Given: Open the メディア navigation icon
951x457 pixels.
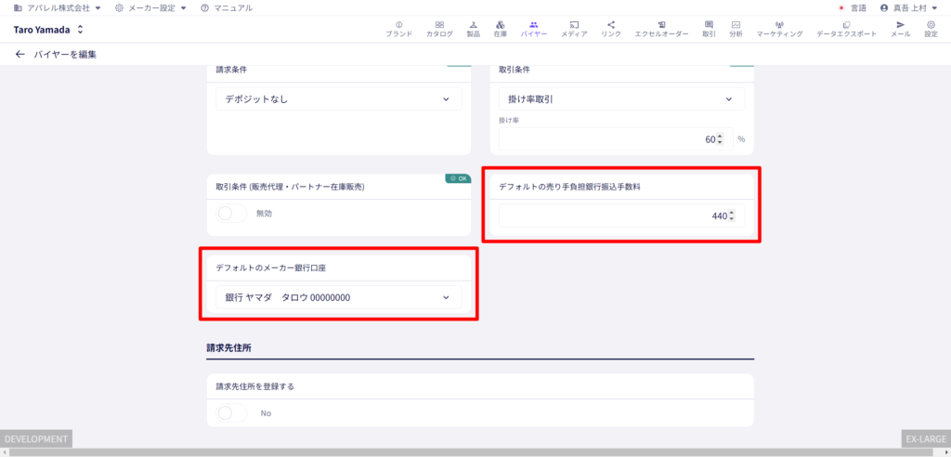Looking at the screenshot, I should coord(574,29).
